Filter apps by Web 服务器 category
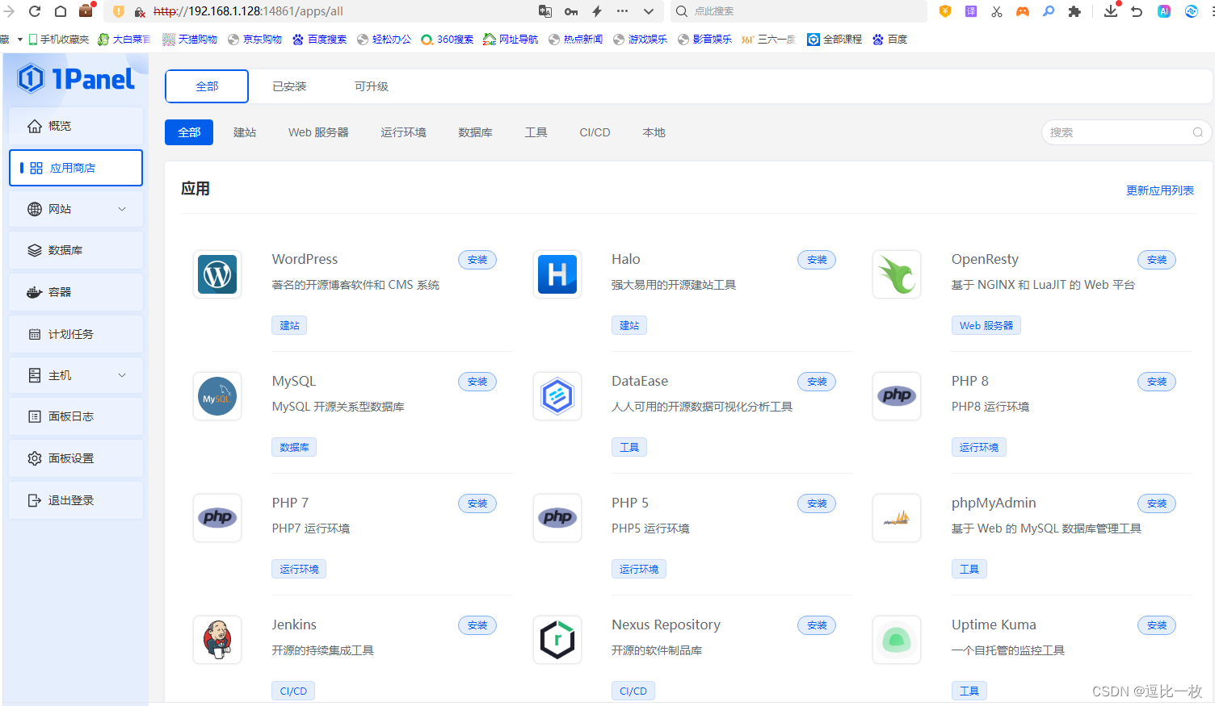Image resolution: width=1215 pixels, height=706 pixels. [318, 132]
